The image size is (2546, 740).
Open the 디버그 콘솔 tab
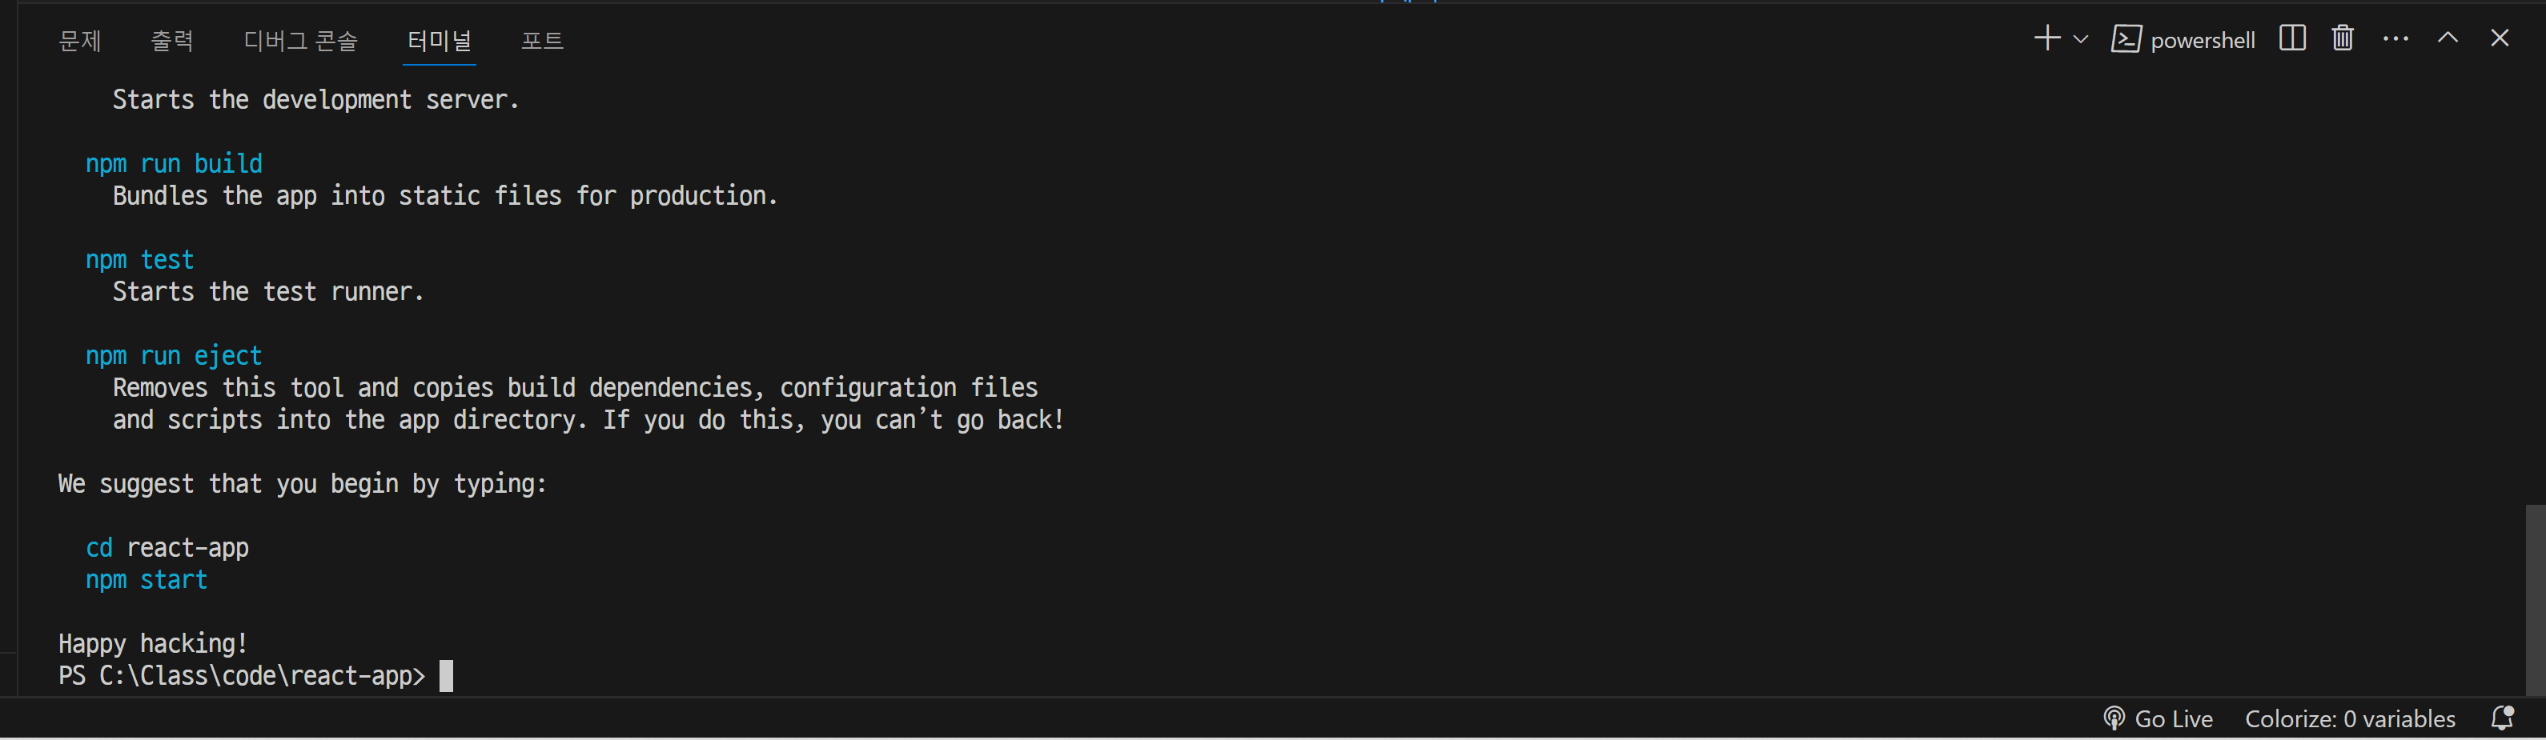[300, 41]
